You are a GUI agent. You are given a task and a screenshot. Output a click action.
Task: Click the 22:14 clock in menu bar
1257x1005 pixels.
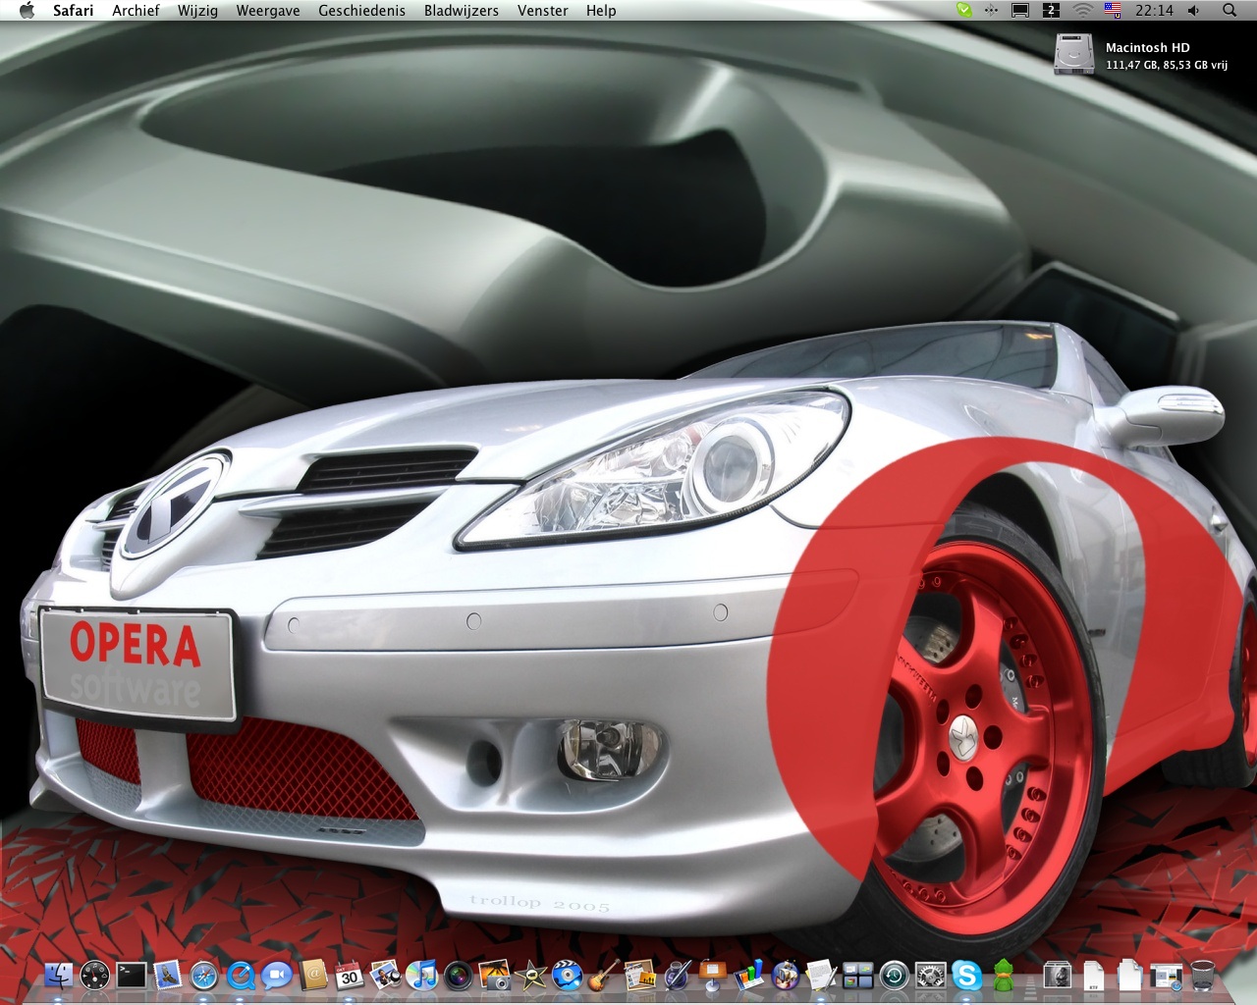1154,11
